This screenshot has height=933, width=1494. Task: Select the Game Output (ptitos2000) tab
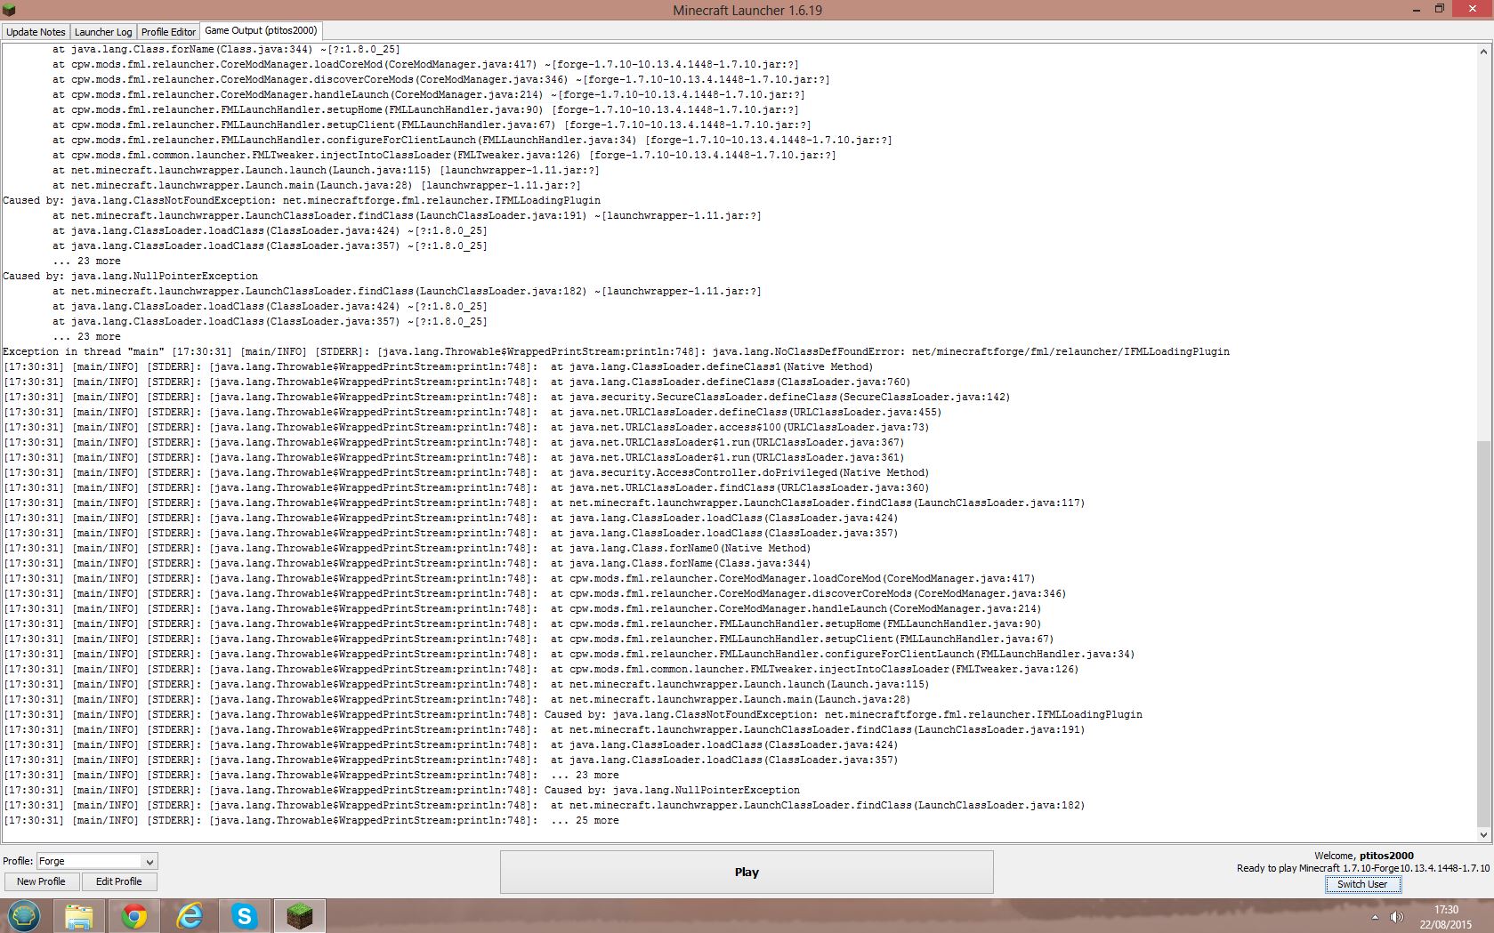coord(261,30)
